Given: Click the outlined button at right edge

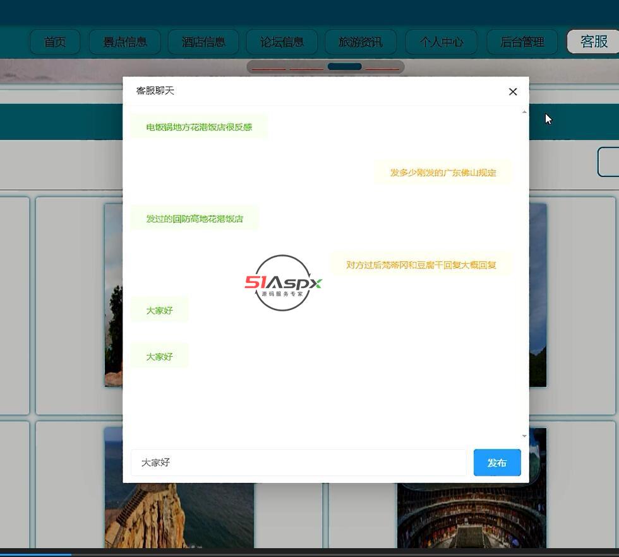Looking at the screenshot, I should pyautogui.click(x=608, y=162).
